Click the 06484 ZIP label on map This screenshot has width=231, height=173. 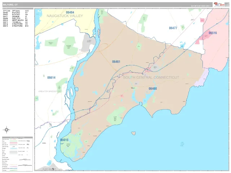(70, 13)
